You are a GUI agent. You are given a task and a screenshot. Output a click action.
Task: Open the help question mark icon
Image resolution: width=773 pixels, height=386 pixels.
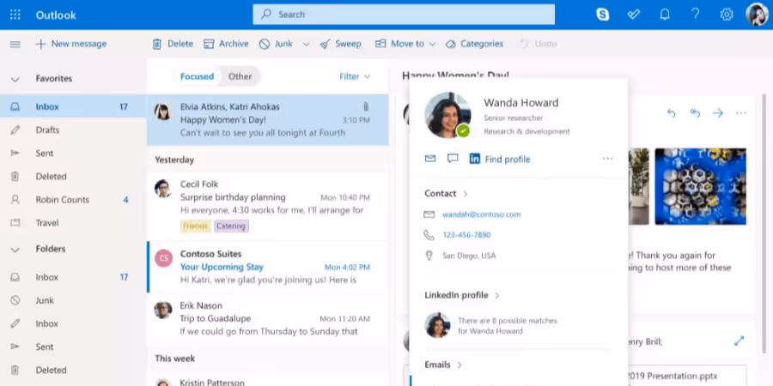click(695, 15)
